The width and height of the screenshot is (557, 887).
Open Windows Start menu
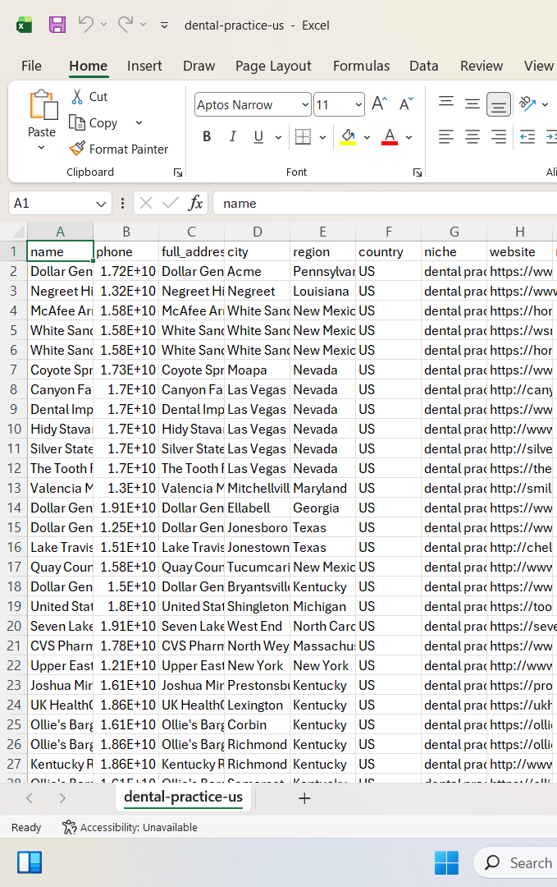(446, 862)
